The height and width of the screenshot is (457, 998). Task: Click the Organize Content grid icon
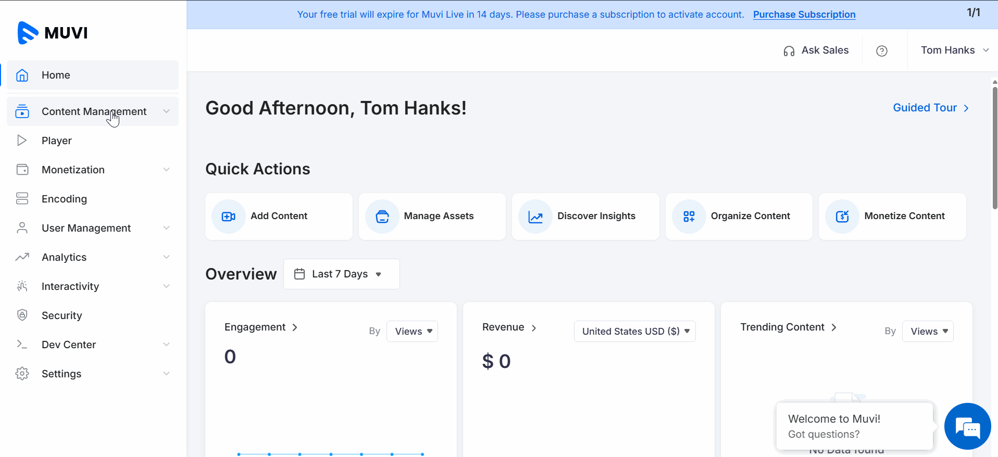[x=689, y=217]
